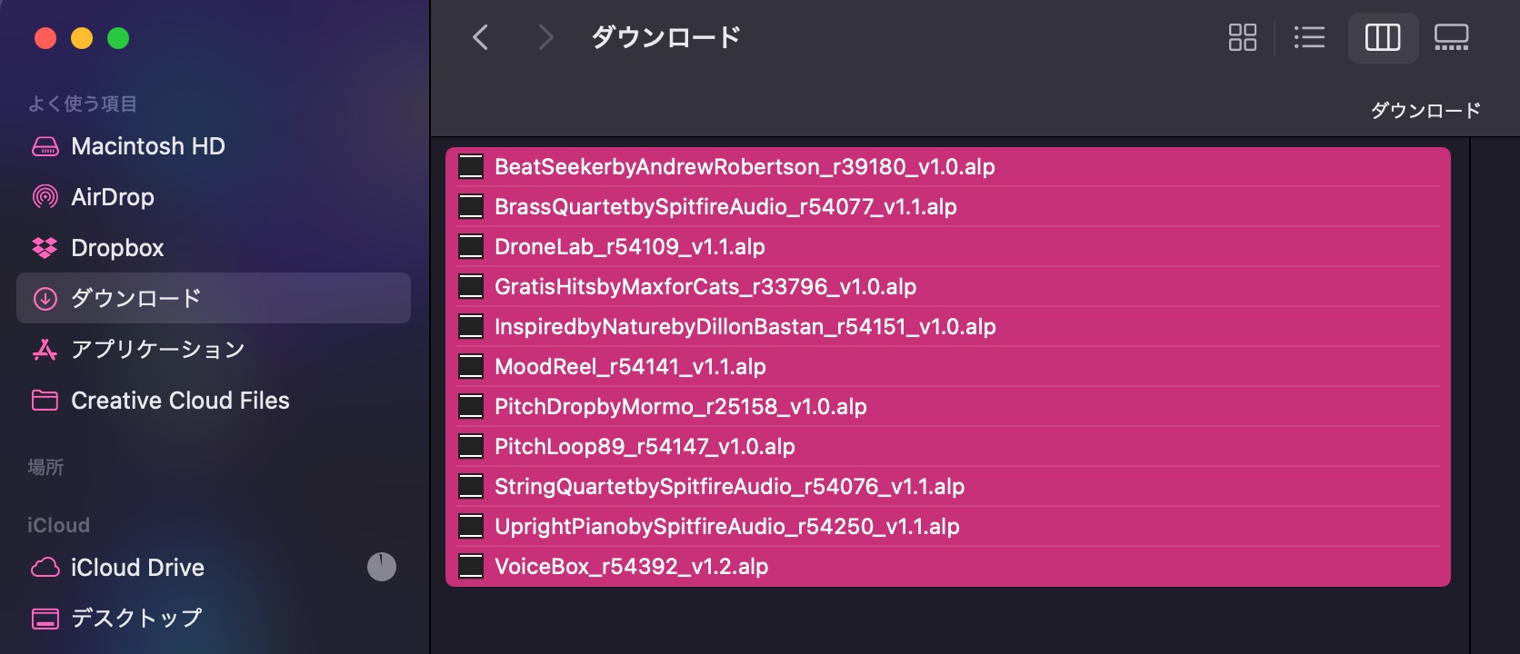This screenshot has height=654, width=1520.
Task: Click file icon of MoodReel_r54141
Action: (x=471, y=366)
